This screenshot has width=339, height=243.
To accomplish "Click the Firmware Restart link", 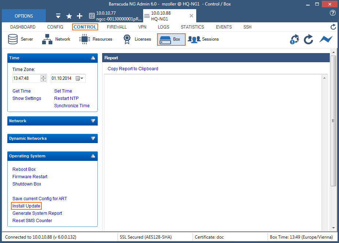I will pos(30,177).
